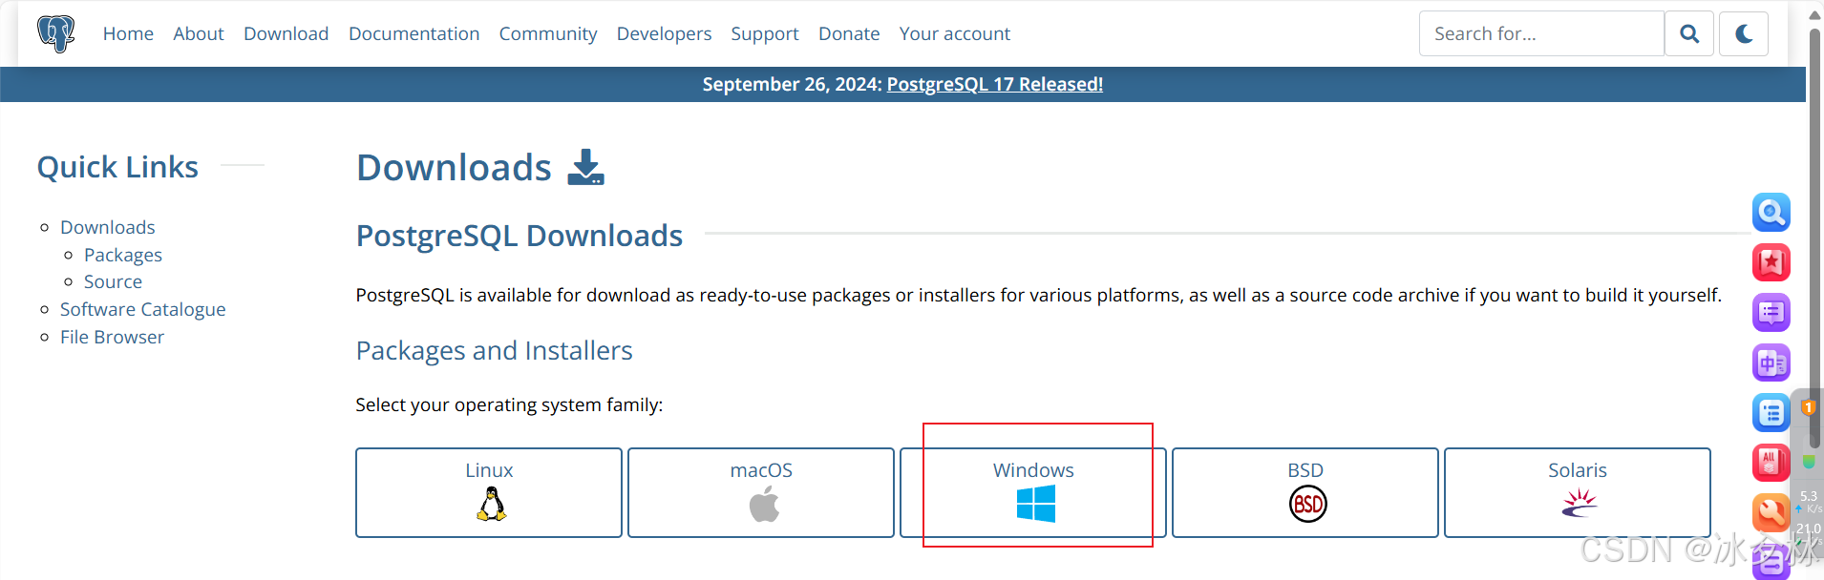Click the page vertical scrollbar thumb
This screenshot has height=580, width=1824.
(x=1814, y=238)
